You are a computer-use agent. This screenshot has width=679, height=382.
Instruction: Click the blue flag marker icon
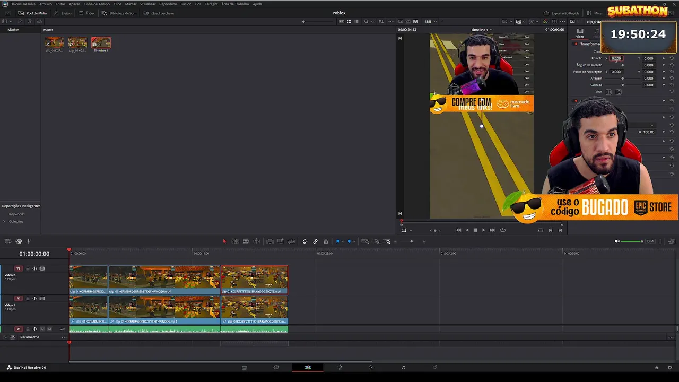point(337,241)
